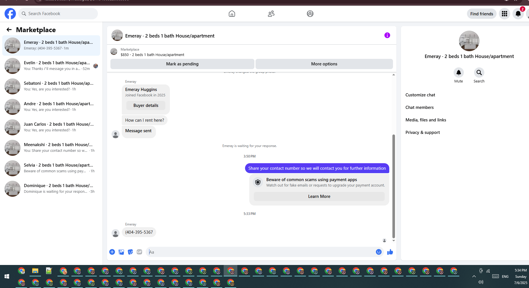Open the Emeray conversation in the list

pyautogui.click(x=51, y=45)
